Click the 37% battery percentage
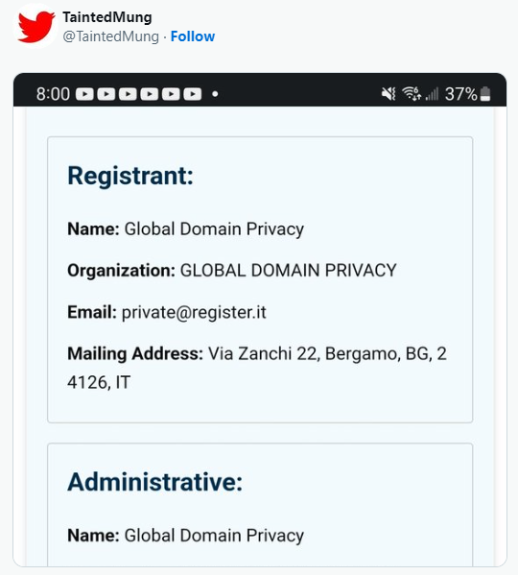The width and height of the screenshot is (518, 575). pyautogui.click(x=461, y=94)
